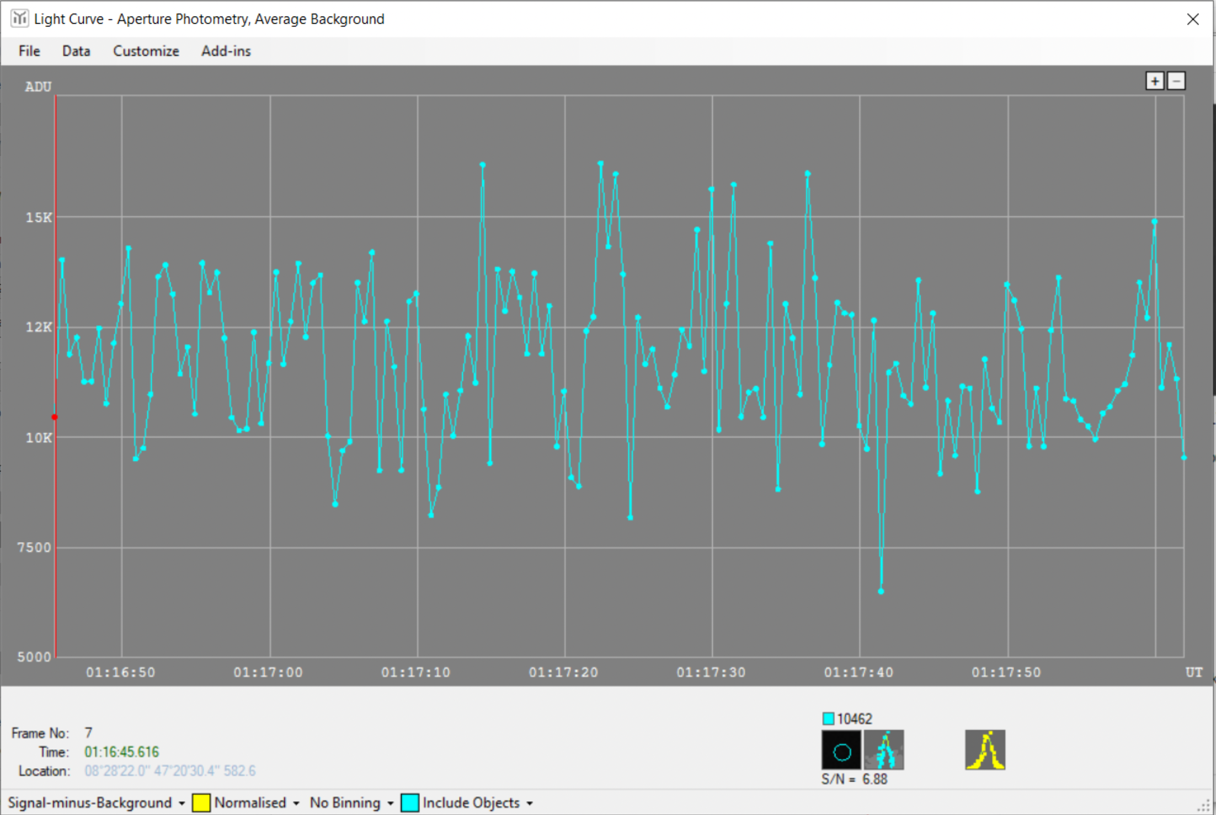This screenshot has width=1216, height=815.
Task: Click the zoom out minus button
Action: pyautogui.click(x=1176, y=81)
